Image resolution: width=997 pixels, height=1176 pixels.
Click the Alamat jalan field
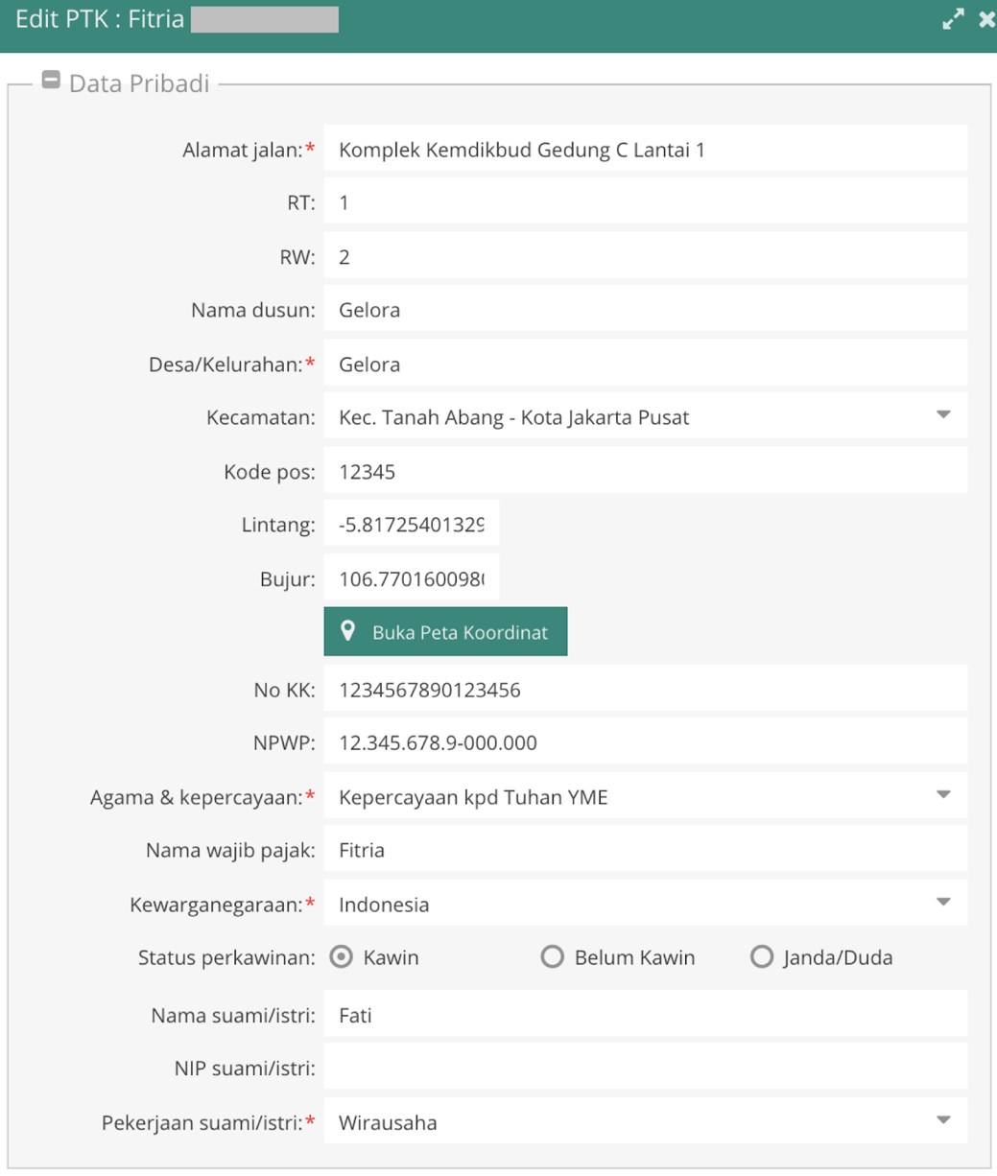[x=646, y=149]
